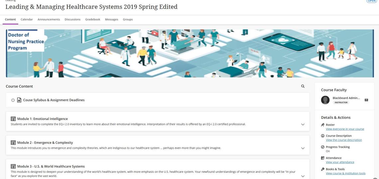The height and width of the screenshot is (179, 379).
Task: Click the Module 1 learning module icon
Action: (13, 119)
